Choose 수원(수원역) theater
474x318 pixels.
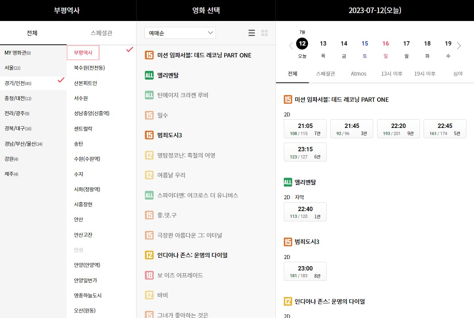[87, 159]
